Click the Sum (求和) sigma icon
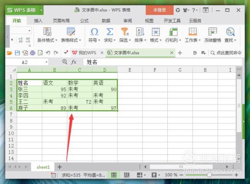 coord(110,32)
